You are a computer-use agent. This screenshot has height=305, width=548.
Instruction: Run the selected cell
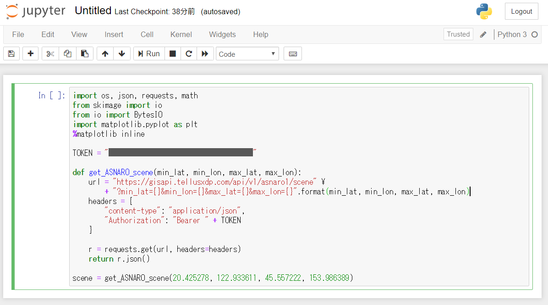pyautogui.click(x=149, y=54)
